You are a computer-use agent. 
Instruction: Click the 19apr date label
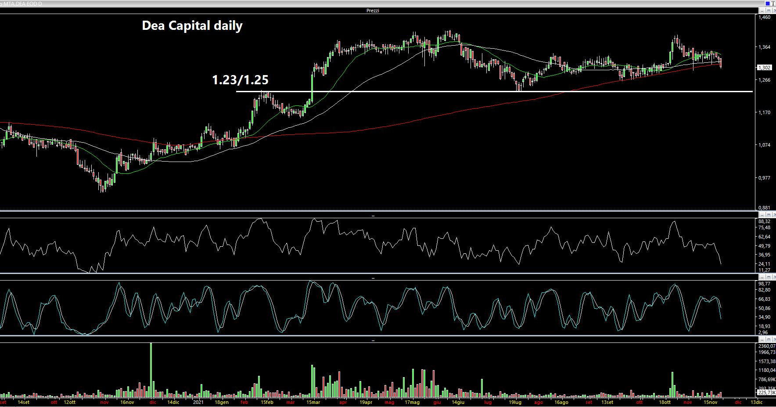[366, 402]
